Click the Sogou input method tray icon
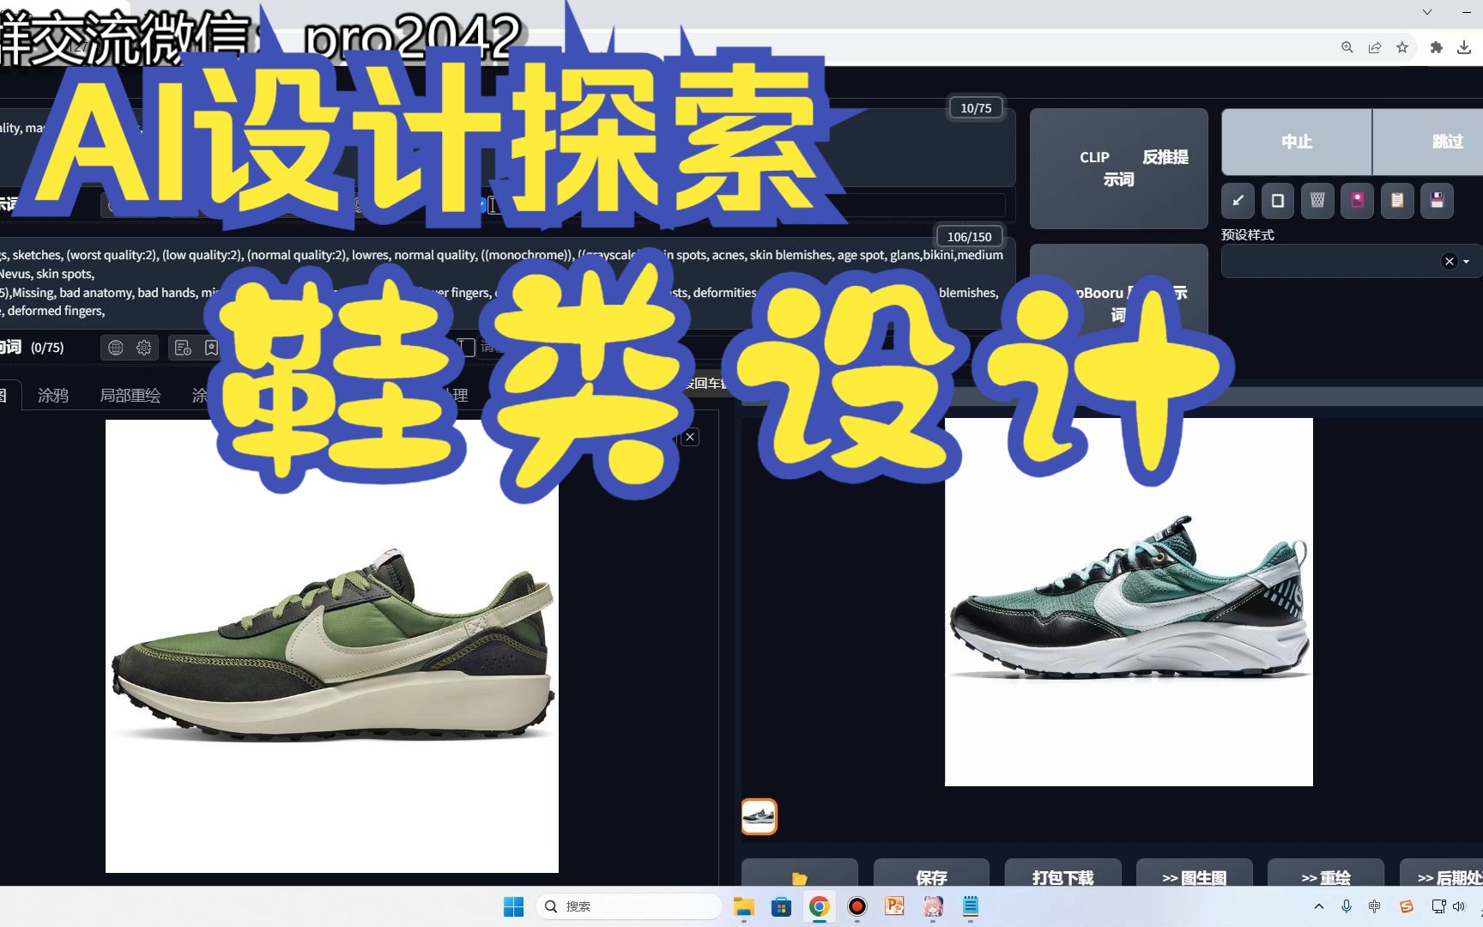The width and height of the screenshot is (1483, 927). tap(1406, 906)
